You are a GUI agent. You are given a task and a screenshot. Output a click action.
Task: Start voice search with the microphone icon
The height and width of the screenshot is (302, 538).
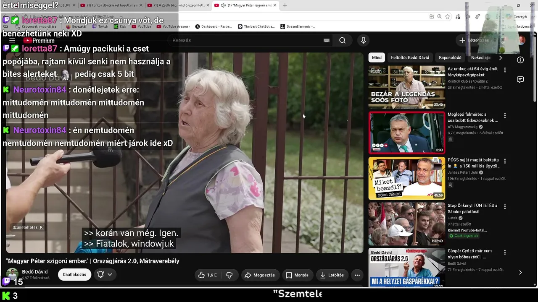click(364, 40)
